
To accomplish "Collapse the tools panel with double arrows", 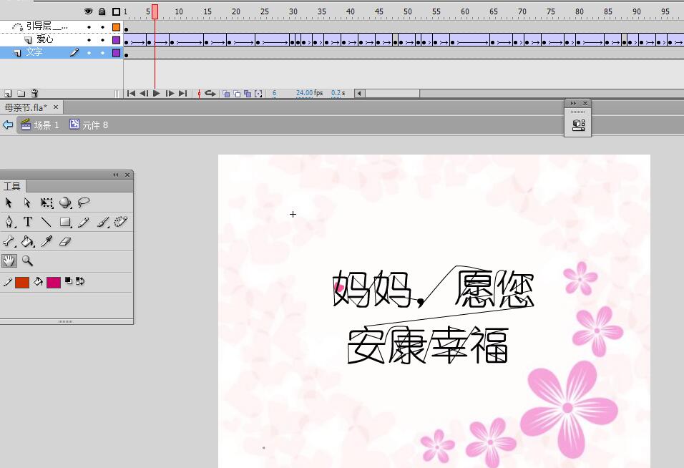I will (x=116, y=175).
